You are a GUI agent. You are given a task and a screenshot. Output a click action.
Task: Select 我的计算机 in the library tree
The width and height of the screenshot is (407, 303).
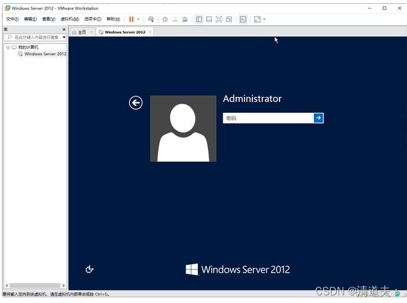pyautogui.click(x=28, y=48)
